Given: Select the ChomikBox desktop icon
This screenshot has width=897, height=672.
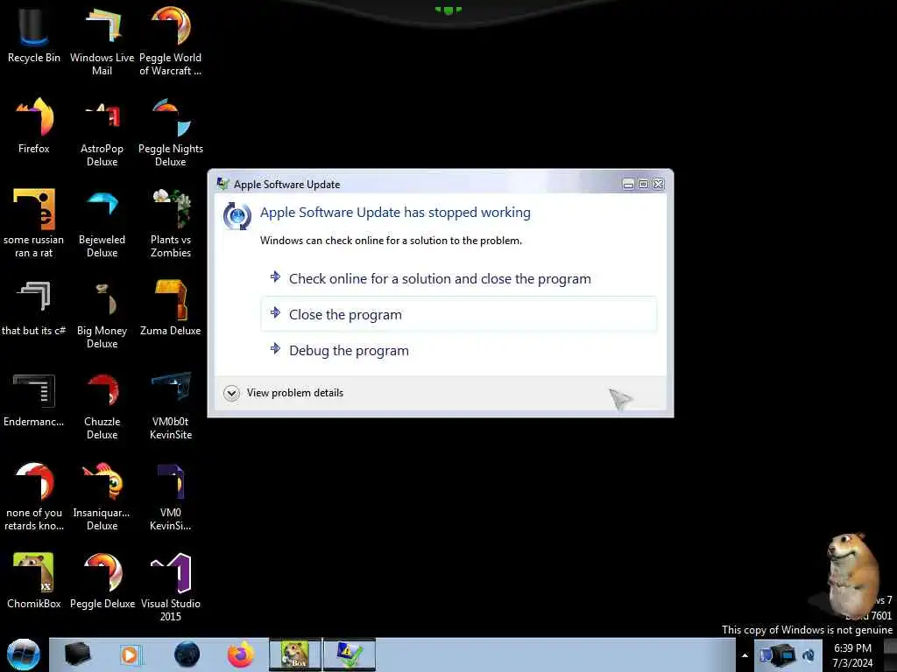Looking at the screenshot, I should [34, 581].
